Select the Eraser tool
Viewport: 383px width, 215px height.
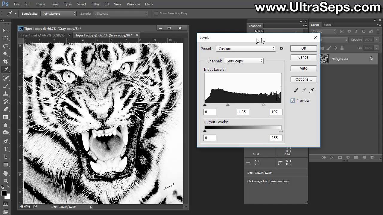pos(6,109)
